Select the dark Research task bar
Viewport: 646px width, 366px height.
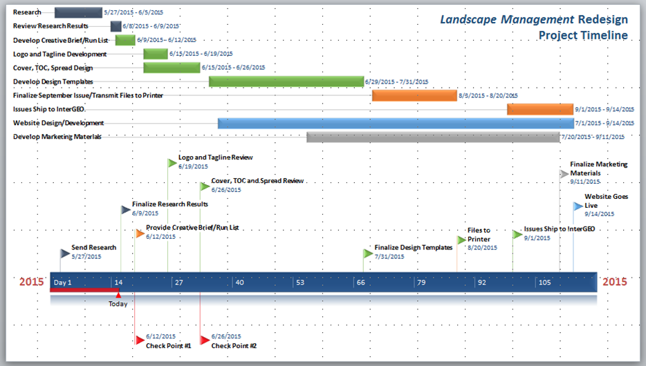coord(77,12)
